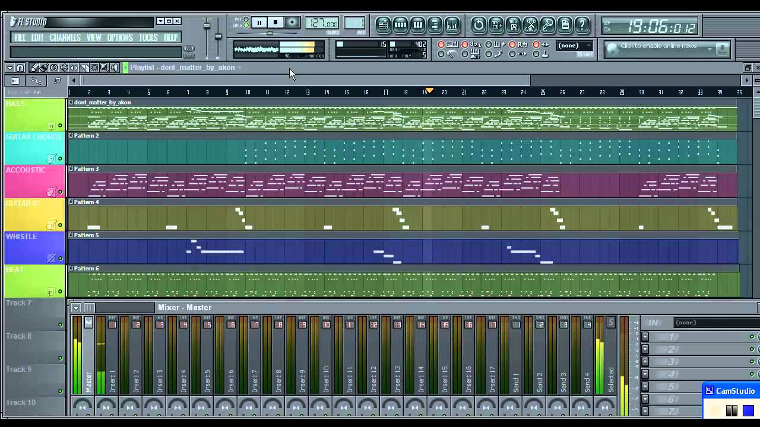Select the Insert 5 mixer track
Screen dimensions: 760x427
click(x=207, y=356)
